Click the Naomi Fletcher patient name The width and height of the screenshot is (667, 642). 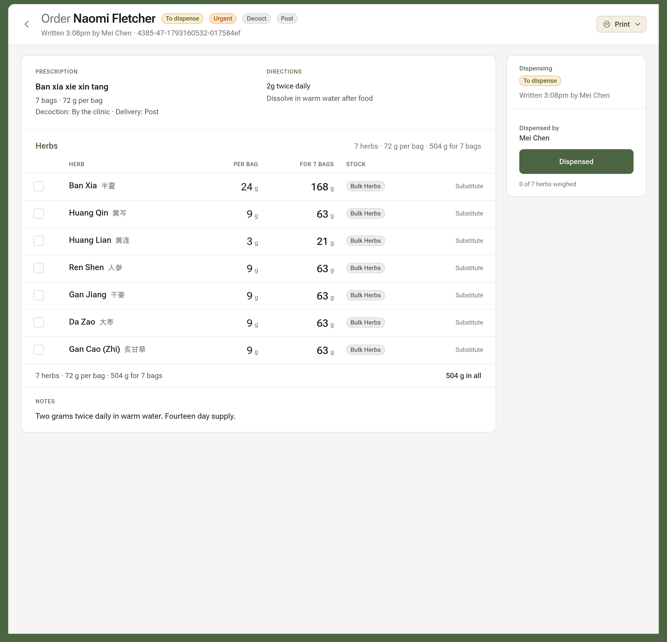[x=114, y=18]
